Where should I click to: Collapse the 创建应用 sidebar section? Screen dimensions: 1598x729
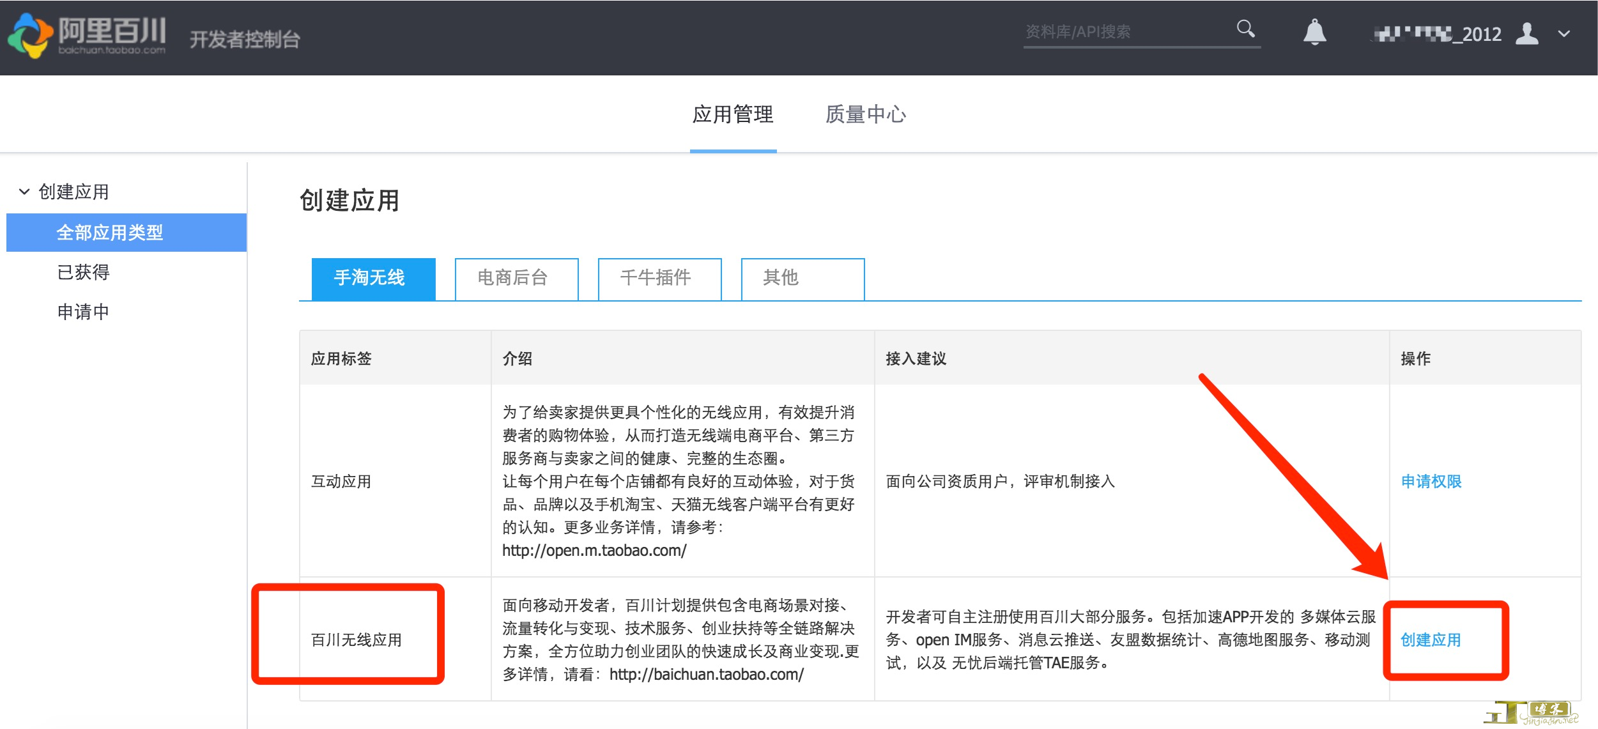24,192
